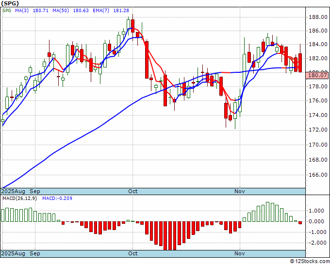Select the MA(3) legend label
This screenshot has width=330, height=265.
pyautogui.click(x=22, y=10)
